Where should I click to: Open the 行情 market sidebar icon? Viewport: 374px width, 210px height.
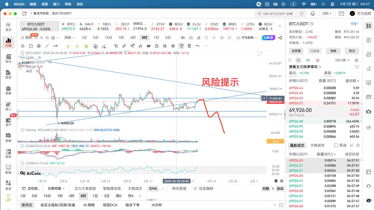tap(8, 42)
